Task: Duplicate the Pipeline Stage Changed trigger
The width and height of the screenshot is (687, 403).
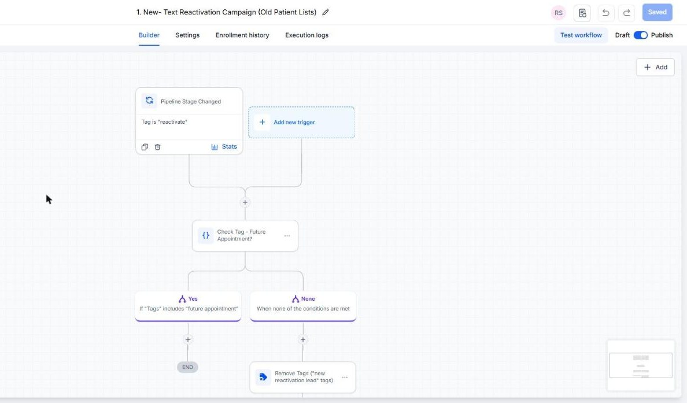Action: [x=145, y=147]
